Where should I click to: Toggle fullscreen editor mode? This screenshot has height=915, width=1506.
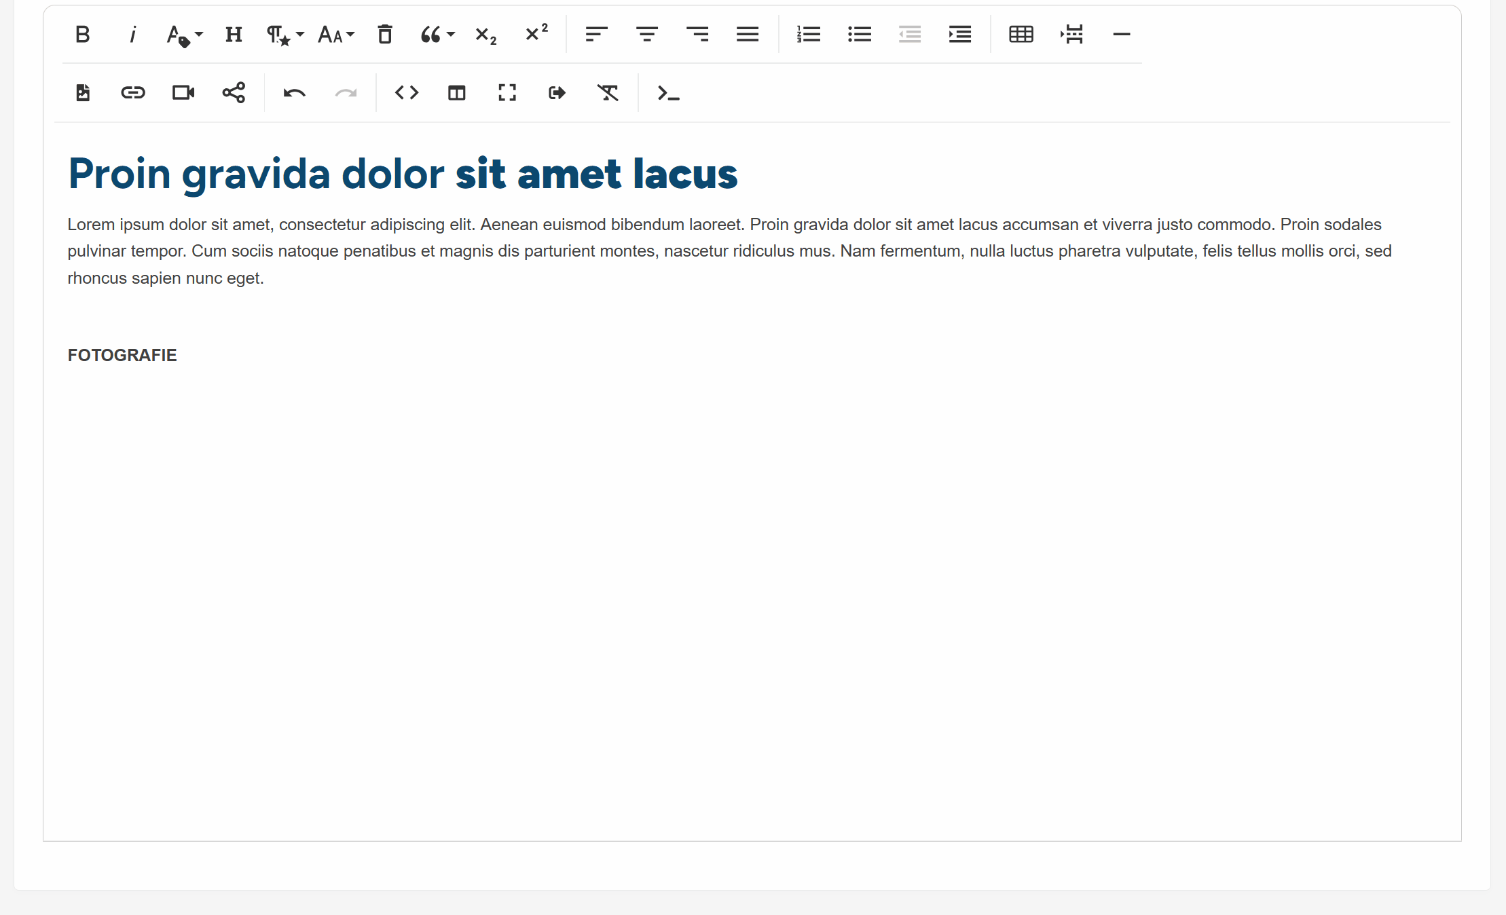click(x=507, y=92)
